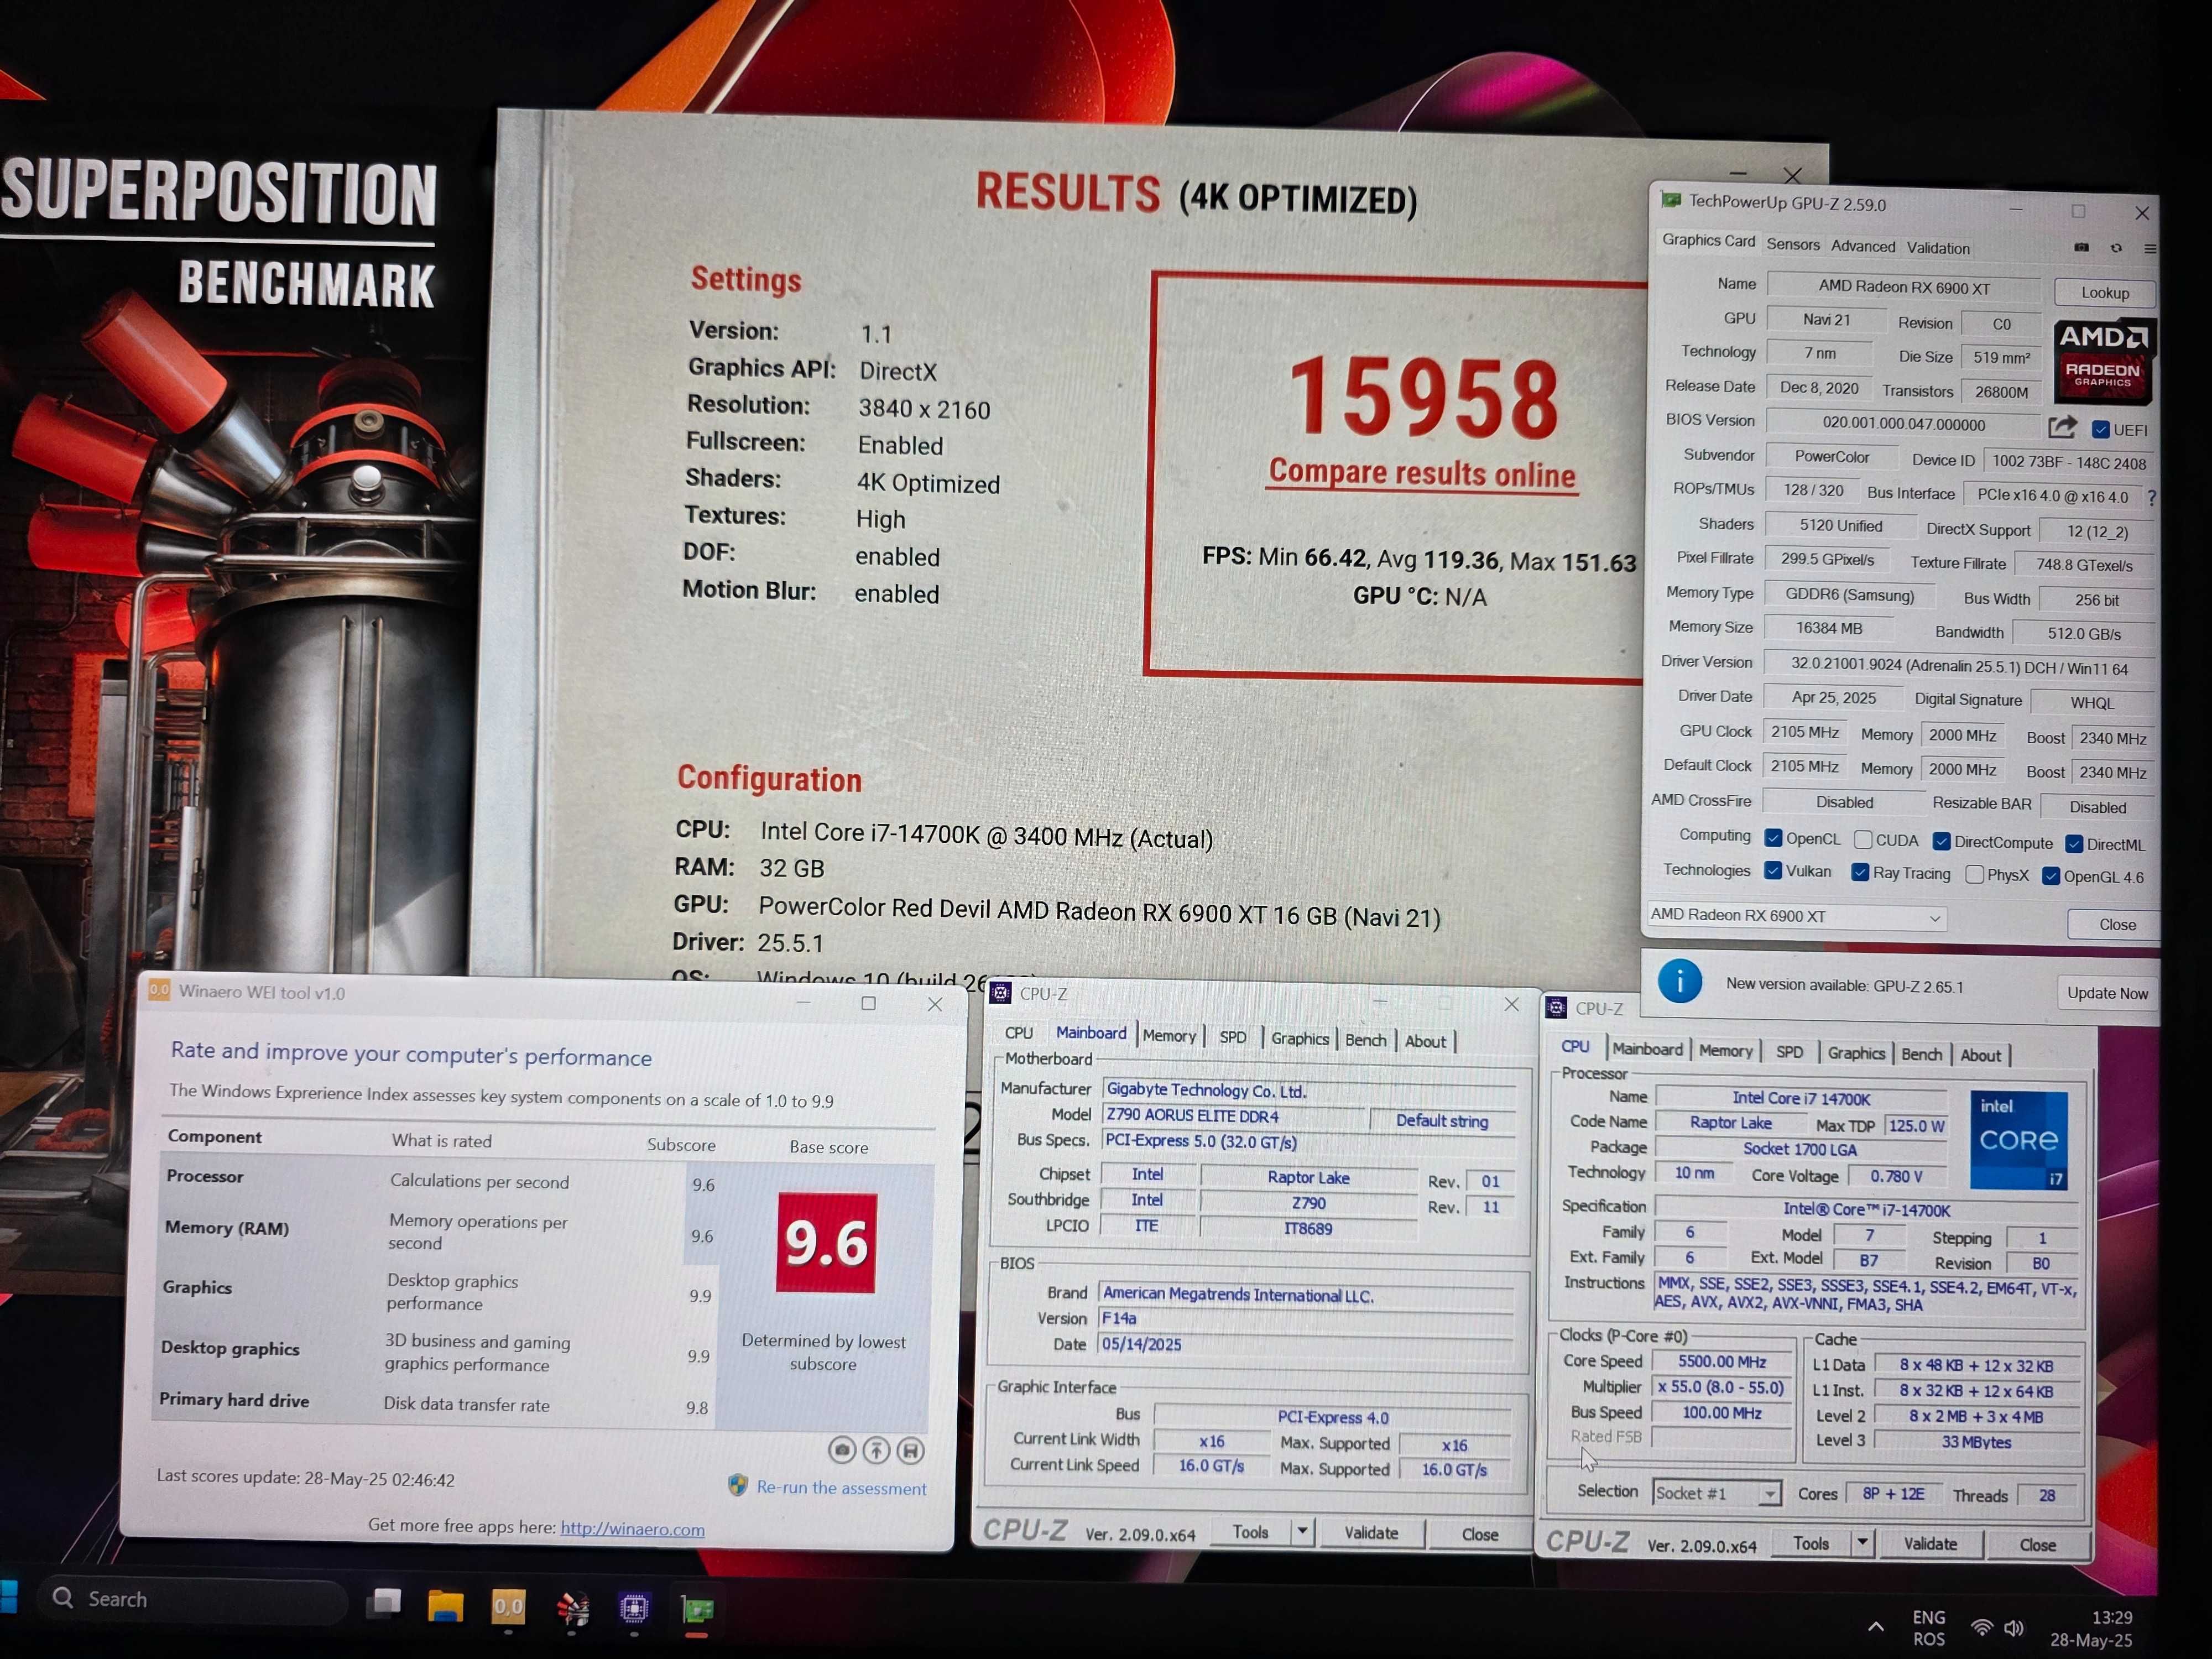Switch to the Validation tab in GPU-Z

click(x=1938, y=248)
